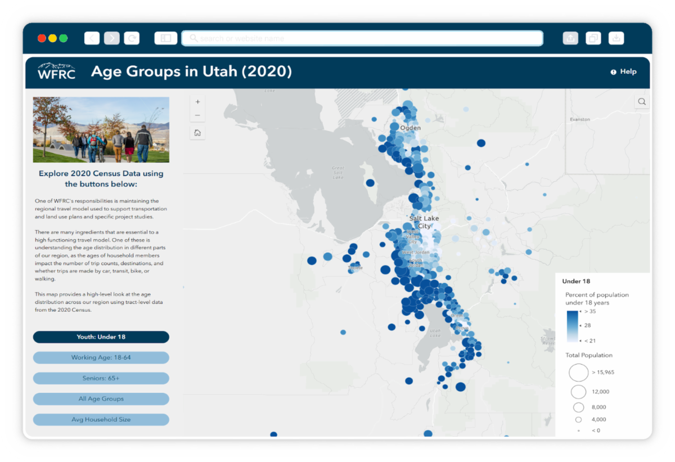Select the Avg Household Size button

tap(101, 420)
